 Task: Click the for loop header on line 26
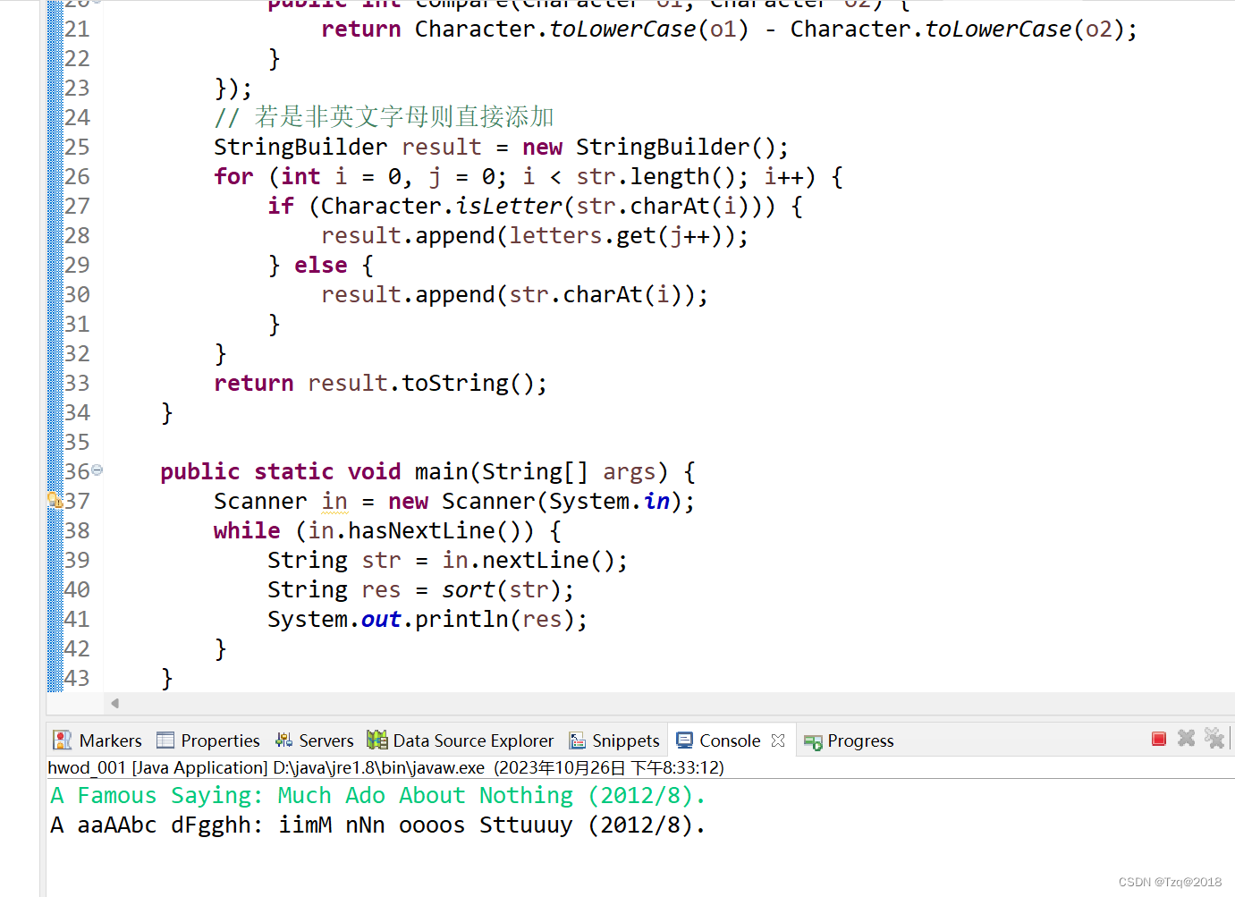pyautogui.click(x=528, y=176)
